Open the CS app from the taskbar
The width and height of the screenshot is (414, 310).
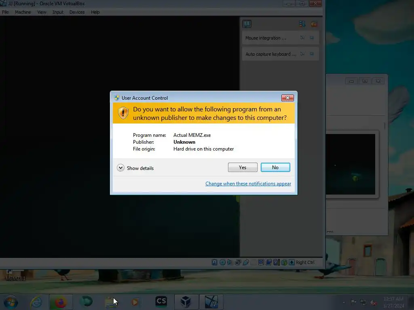tap(161, 302)
